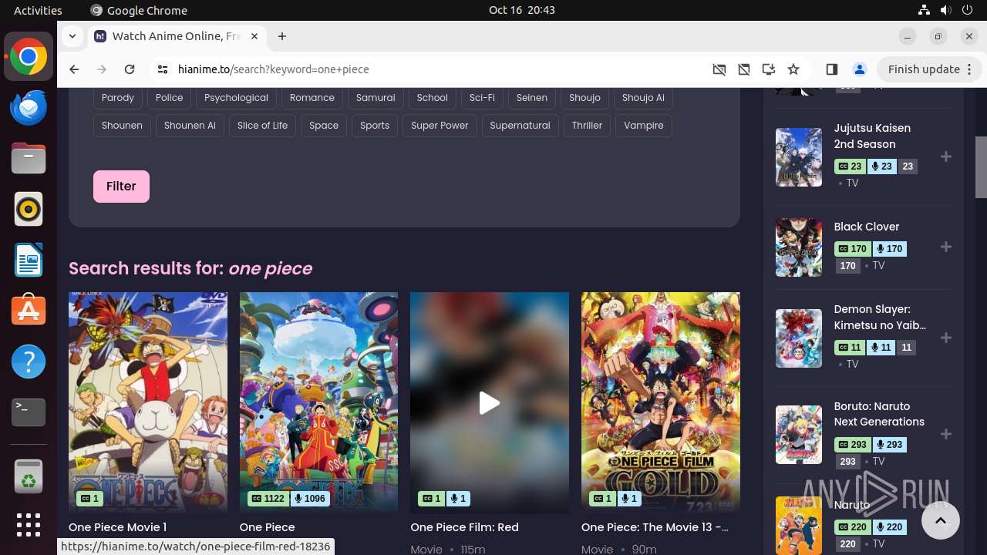The width and height of the screenshot is (987, 555).
Task: Launch Terminal from the dock
Action: coord(29,412)
